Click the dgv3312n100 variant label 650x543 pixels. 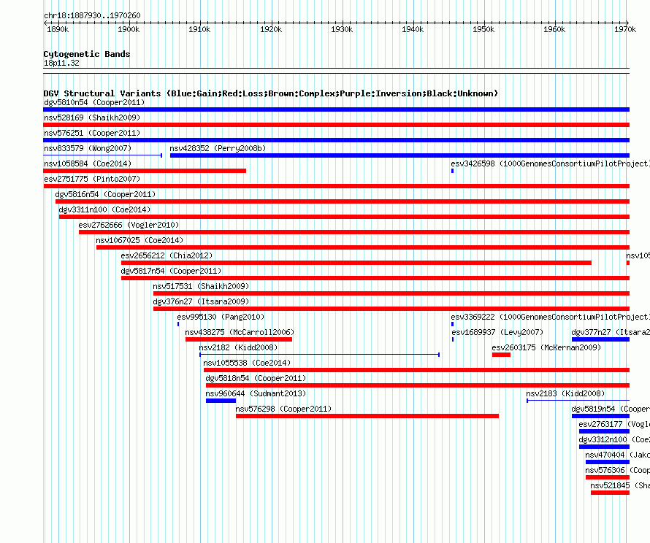tap(614, 439)
